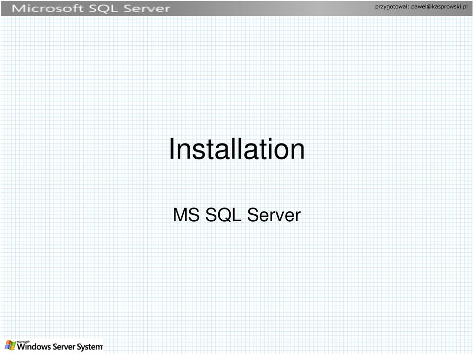Click the 'MS SQL Server' subtitle
Viewport: 473px width, 354px height.
point(236,215)
